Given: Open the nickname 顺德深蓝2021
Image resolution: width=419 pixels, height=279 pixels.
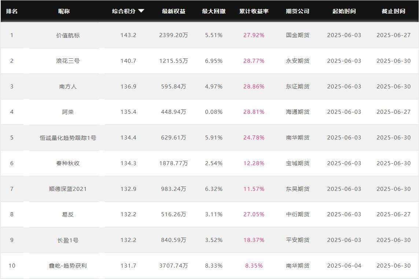Looking at the screenshot, I should [x=68, y=189].
